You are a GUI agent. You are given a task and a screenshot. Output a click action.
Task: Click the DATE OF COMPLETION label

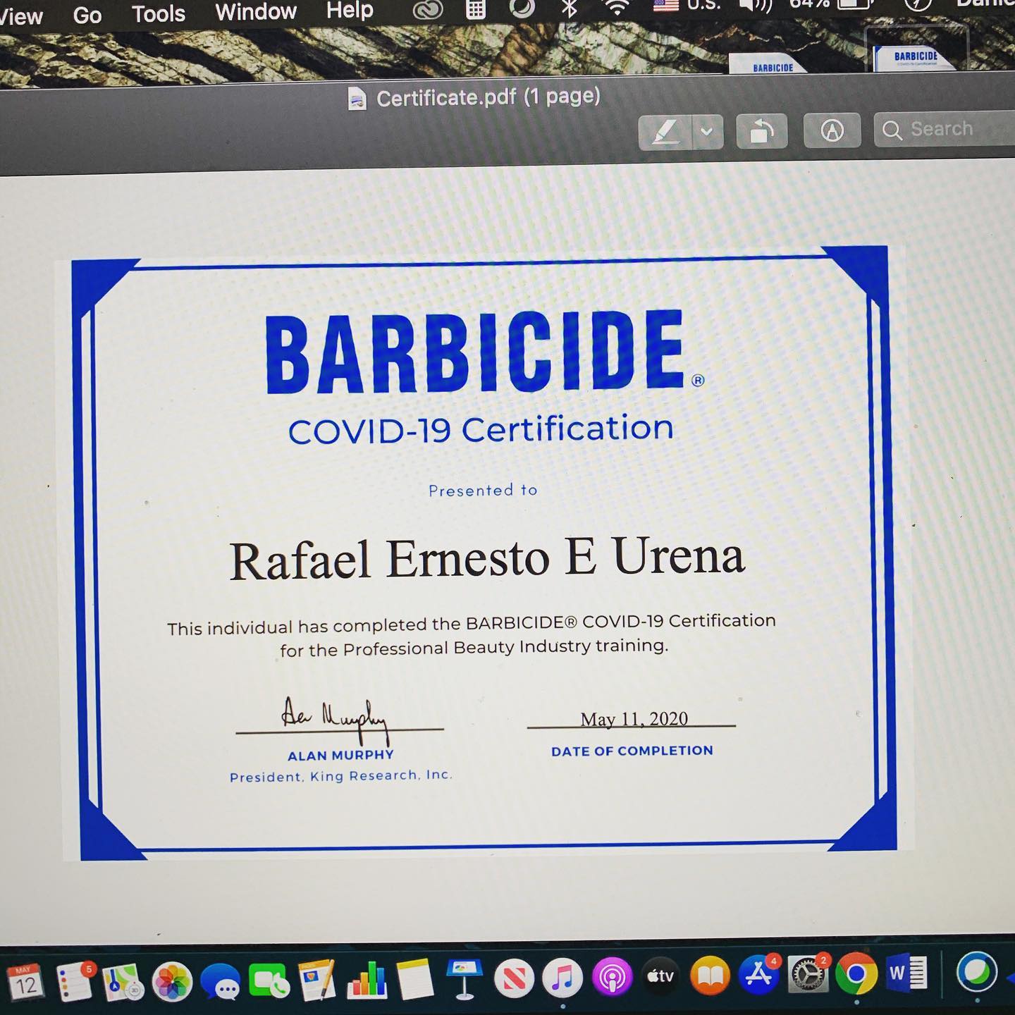tap(632, 751)
